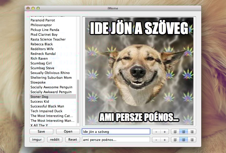This screenshot has width=226, height=153.
Task: Center-align the top text line
Action: click(x=184, y=132)
